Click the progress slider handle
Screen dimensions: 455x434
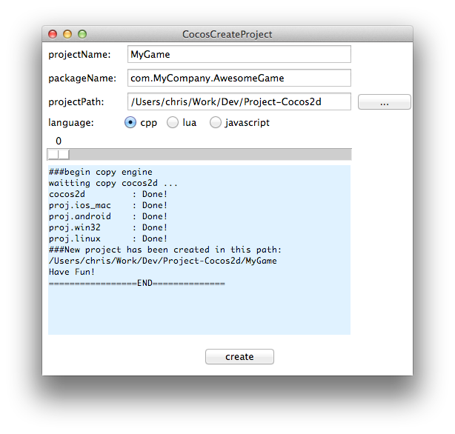coord(59,154)
